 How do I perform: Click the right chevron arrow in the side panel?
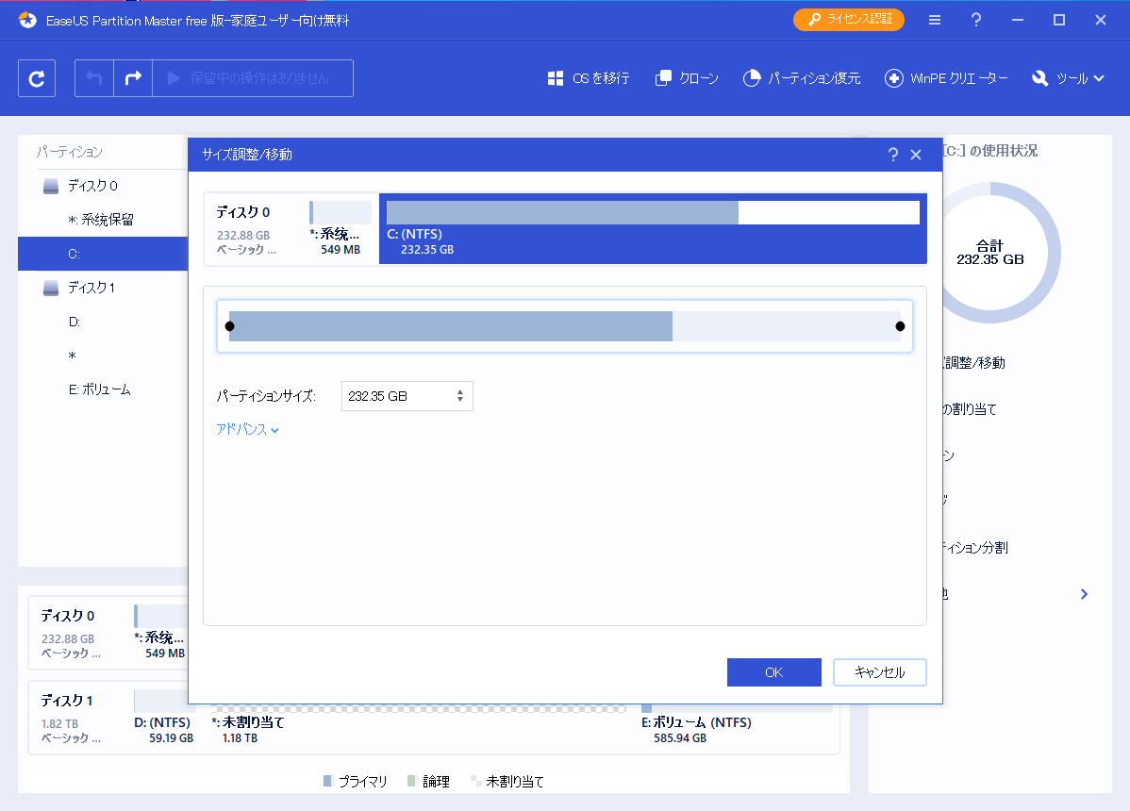tap(1084, 594)
